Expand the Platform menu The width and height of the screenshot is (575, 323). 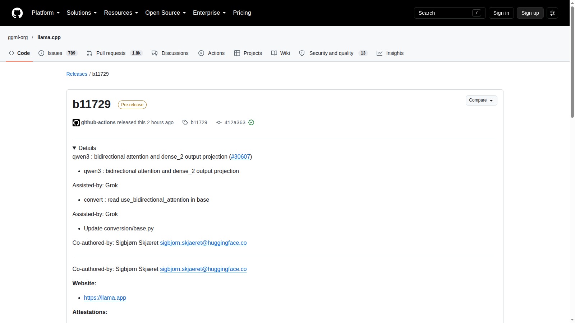tap(46, 13)
